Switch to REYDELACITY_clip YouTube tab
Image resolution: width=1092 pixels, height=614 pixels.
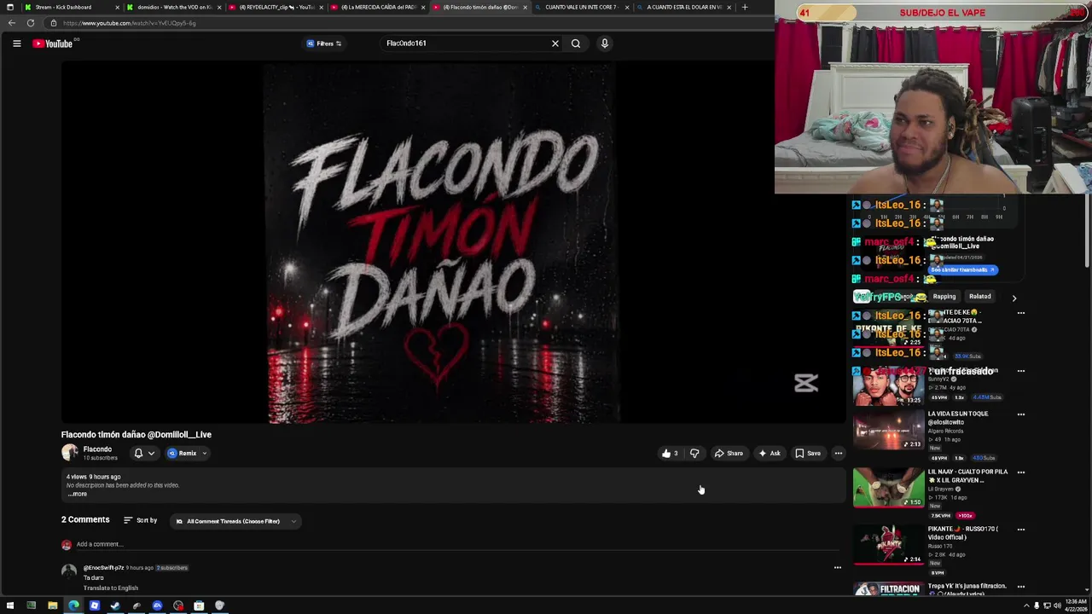pyautogui.click(x=276, y=7)
